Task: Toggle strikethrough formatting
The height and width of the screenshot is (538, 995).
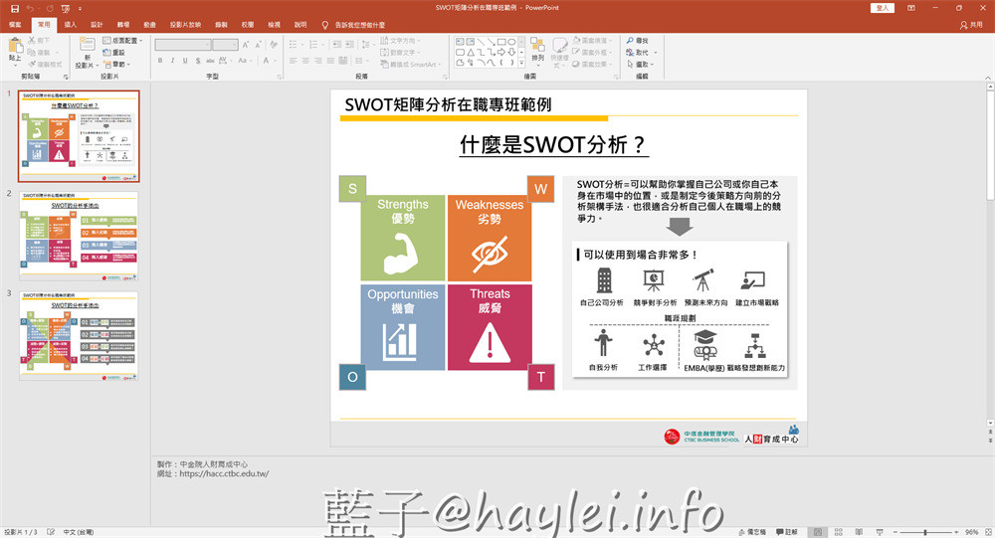Action: (210, 61)
